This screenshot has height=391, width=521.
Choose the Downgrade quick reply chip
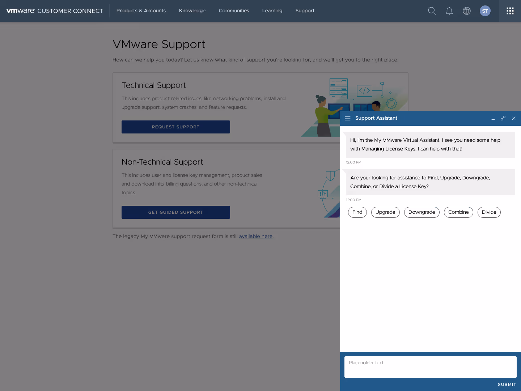[x=422, y=212]
